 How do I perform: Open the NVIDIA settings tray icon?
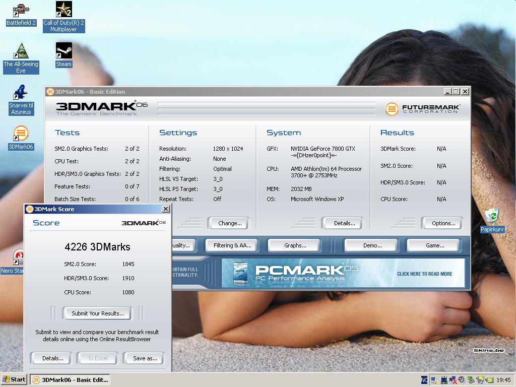pyautogui.click(x=489, y=380)
